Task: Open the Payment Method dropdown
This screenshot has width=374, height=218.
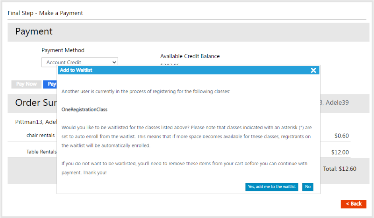Action: [x=80, y=62]
